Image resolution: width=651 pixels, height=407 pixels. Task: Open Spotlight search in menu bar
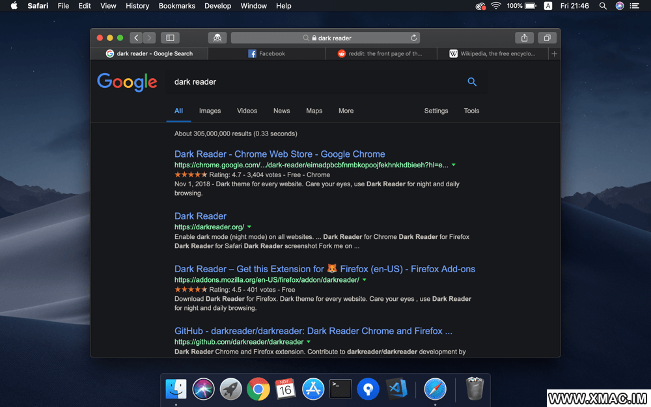[603, 6]
